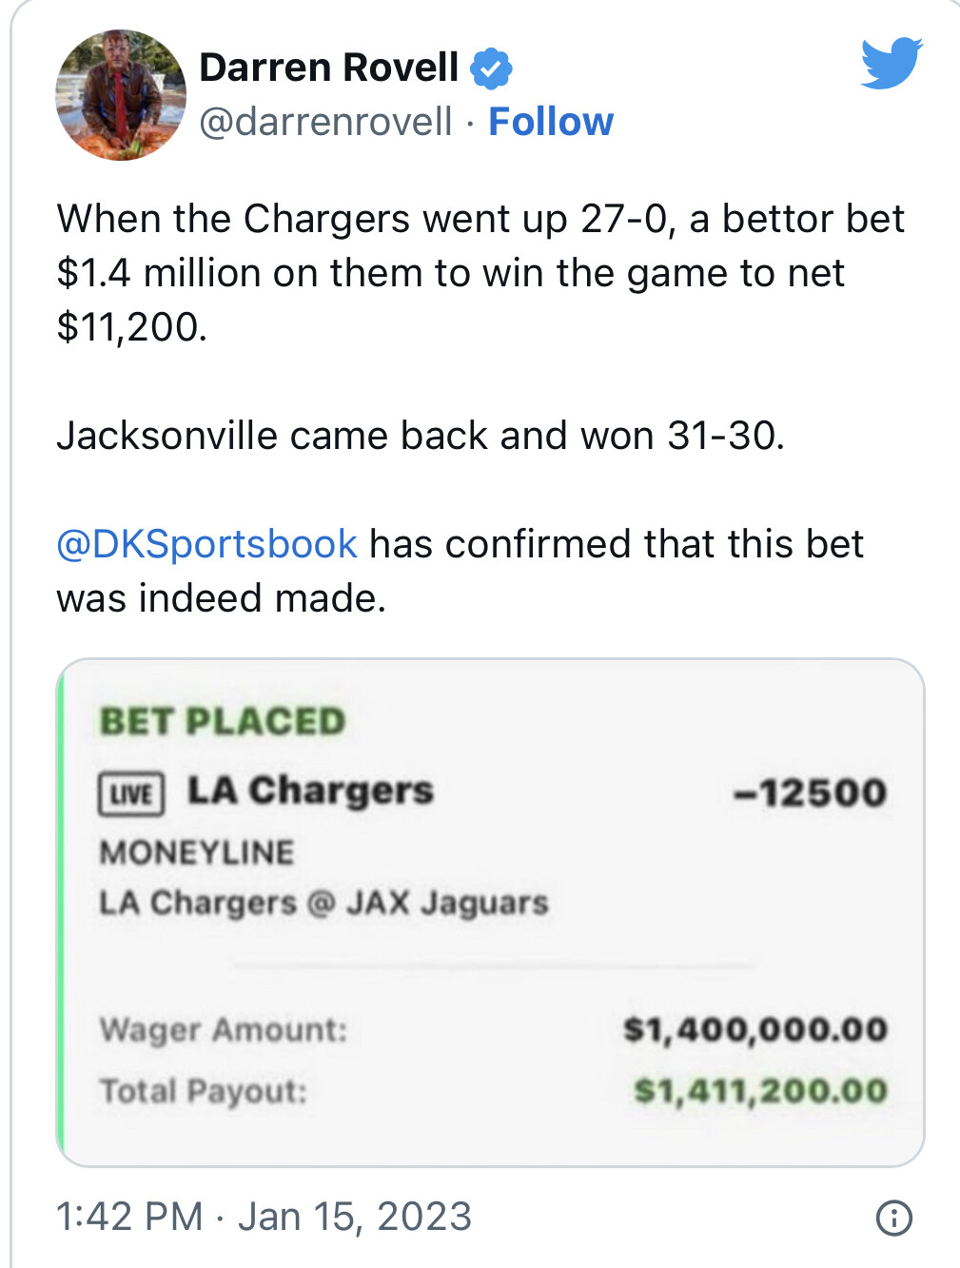Screen dimensions: 960x1268
Task: Open the @DKSportsbook mention link
Action: pyautogui.click(x=206, y=544)
